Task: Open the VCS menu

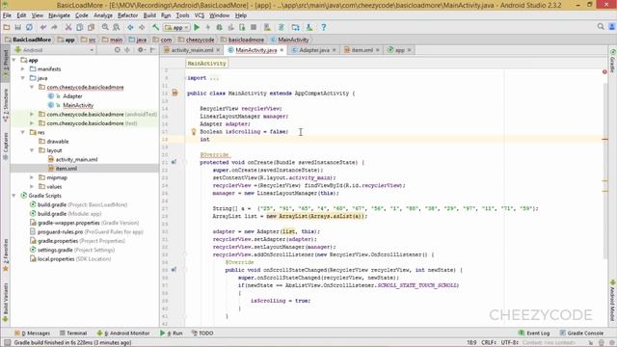Action: [x=200, y=15]
